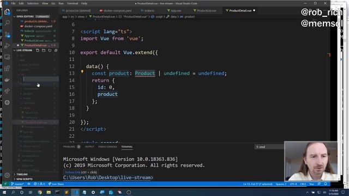
Task: Collapse all folders in LIVE-STREAM explorer
Action: [x=56, y=51]
